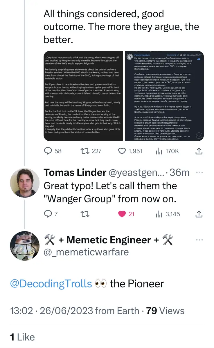Image resolution: width=214 pixels, height=348 pixels.
Task: Share the top tweet via share icon
Action: (x=199, y=151)
